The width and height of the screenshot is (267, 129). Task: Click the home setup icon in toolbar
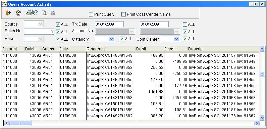coord(18,13)
